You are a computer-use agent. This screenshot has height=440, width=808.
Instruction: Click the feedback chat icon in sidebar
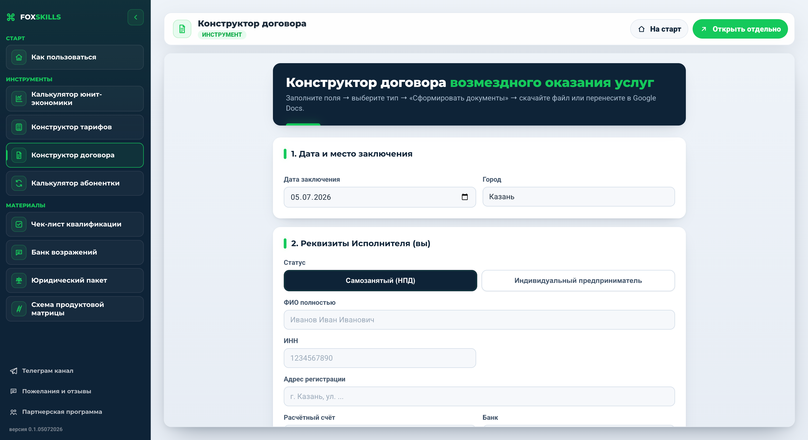pos(14,391)
